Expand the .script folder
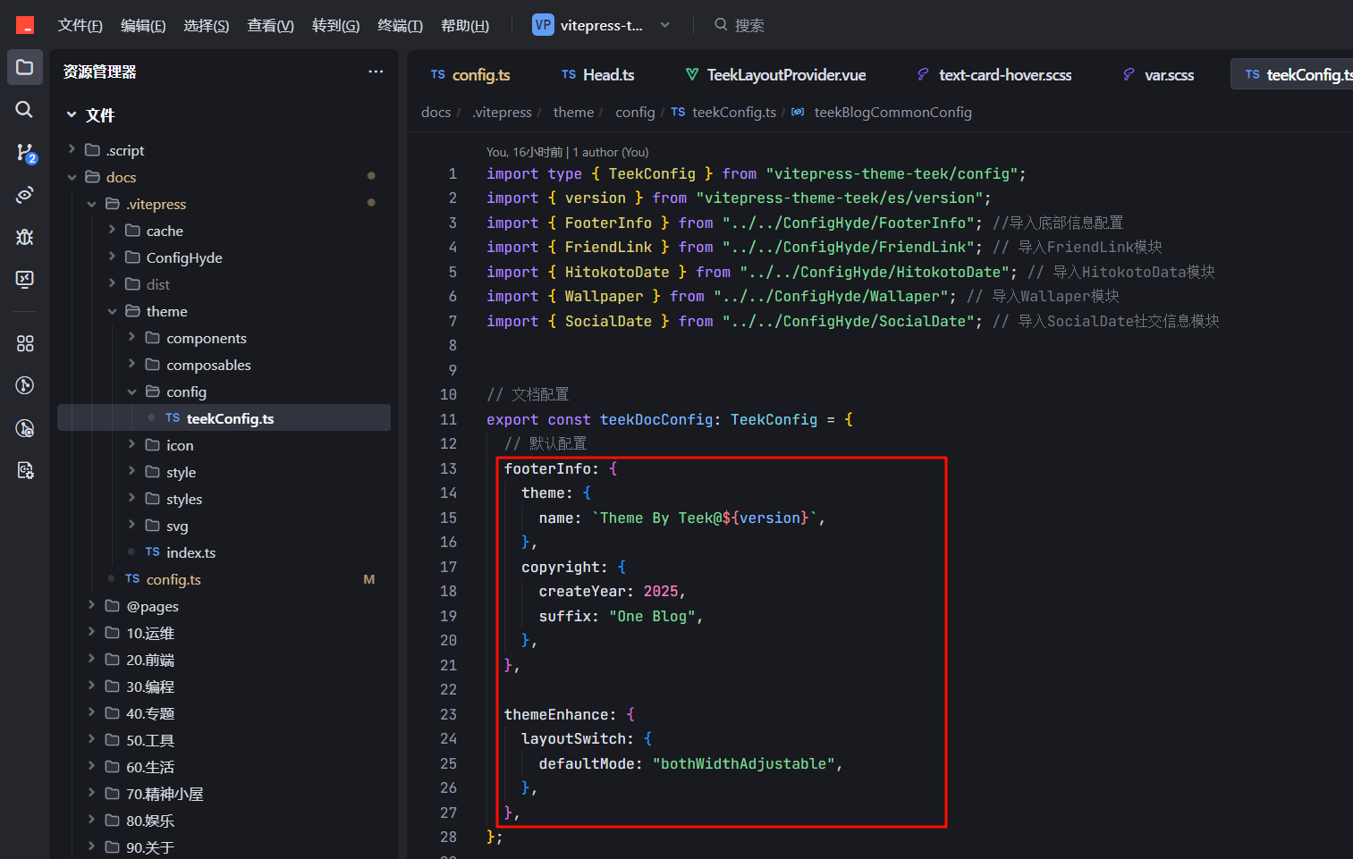The height and width of the screenshot is (859, 1353). pos(72,149)
